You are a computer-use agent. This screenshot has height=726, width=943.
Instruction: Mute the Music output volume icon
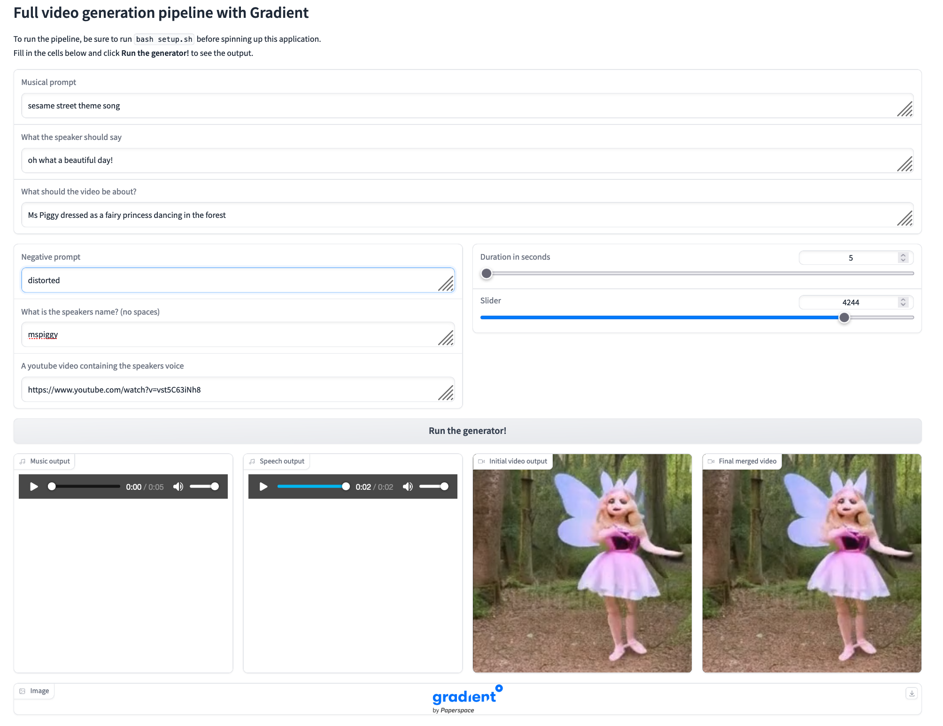click(178, 487)
